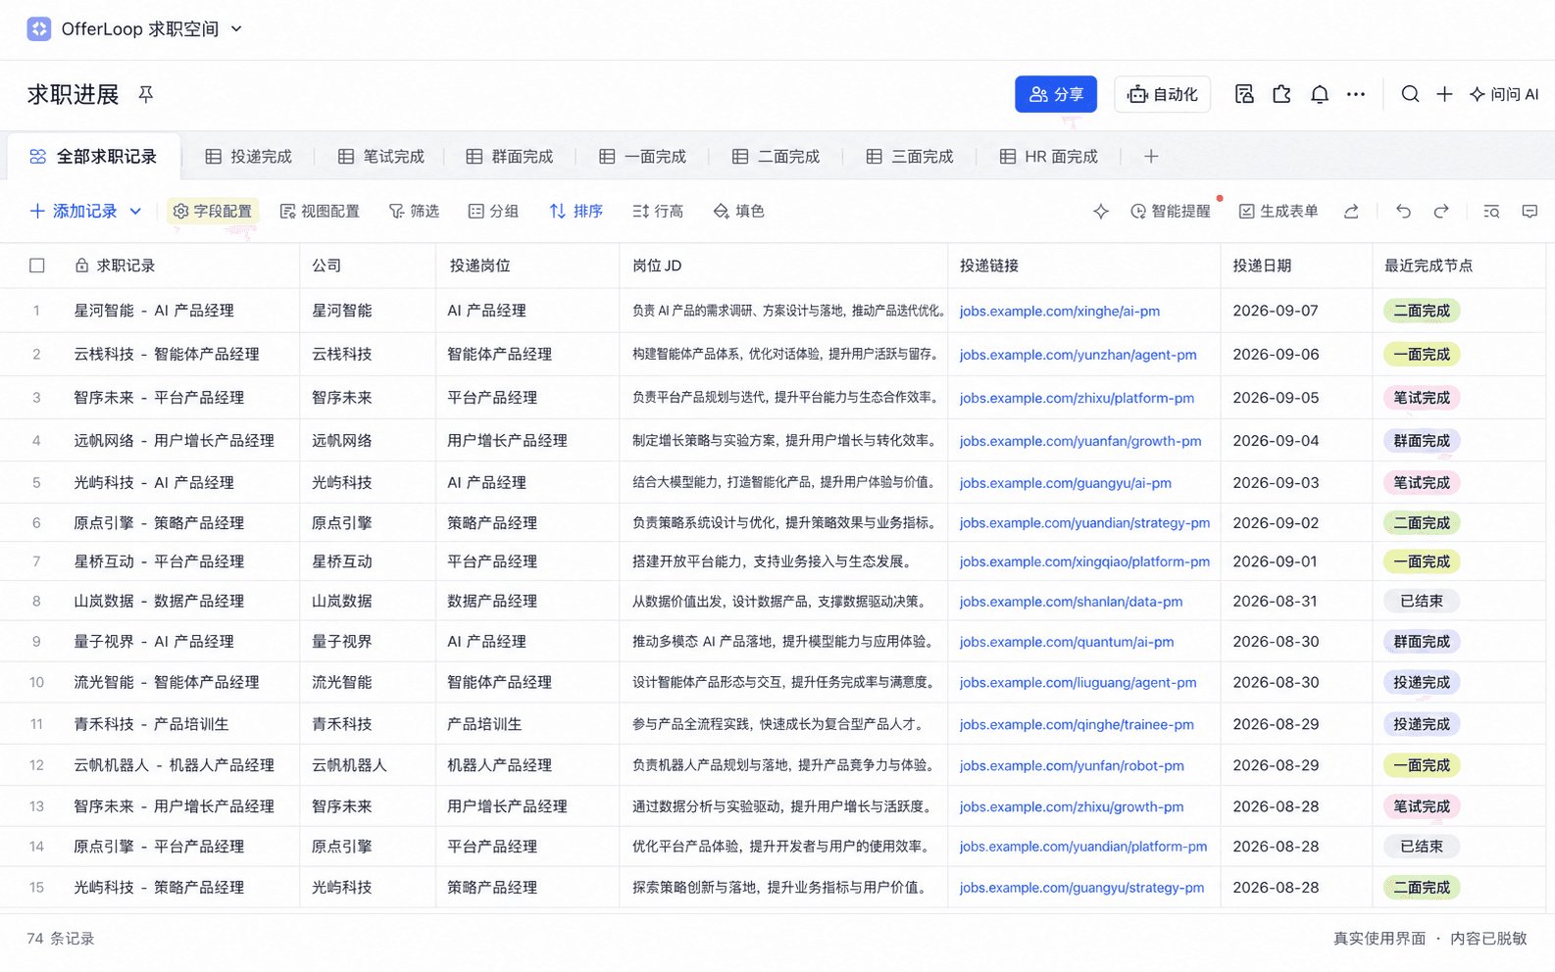
Task: Click the plus icon in top bar
Action: pyautogui.click(x=1444, y=94)
